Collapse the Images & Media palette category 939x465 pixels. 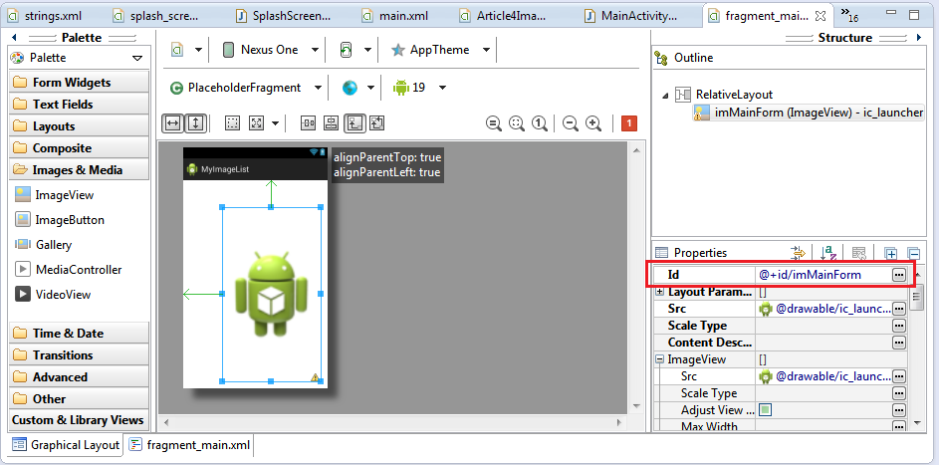(79, 170)
